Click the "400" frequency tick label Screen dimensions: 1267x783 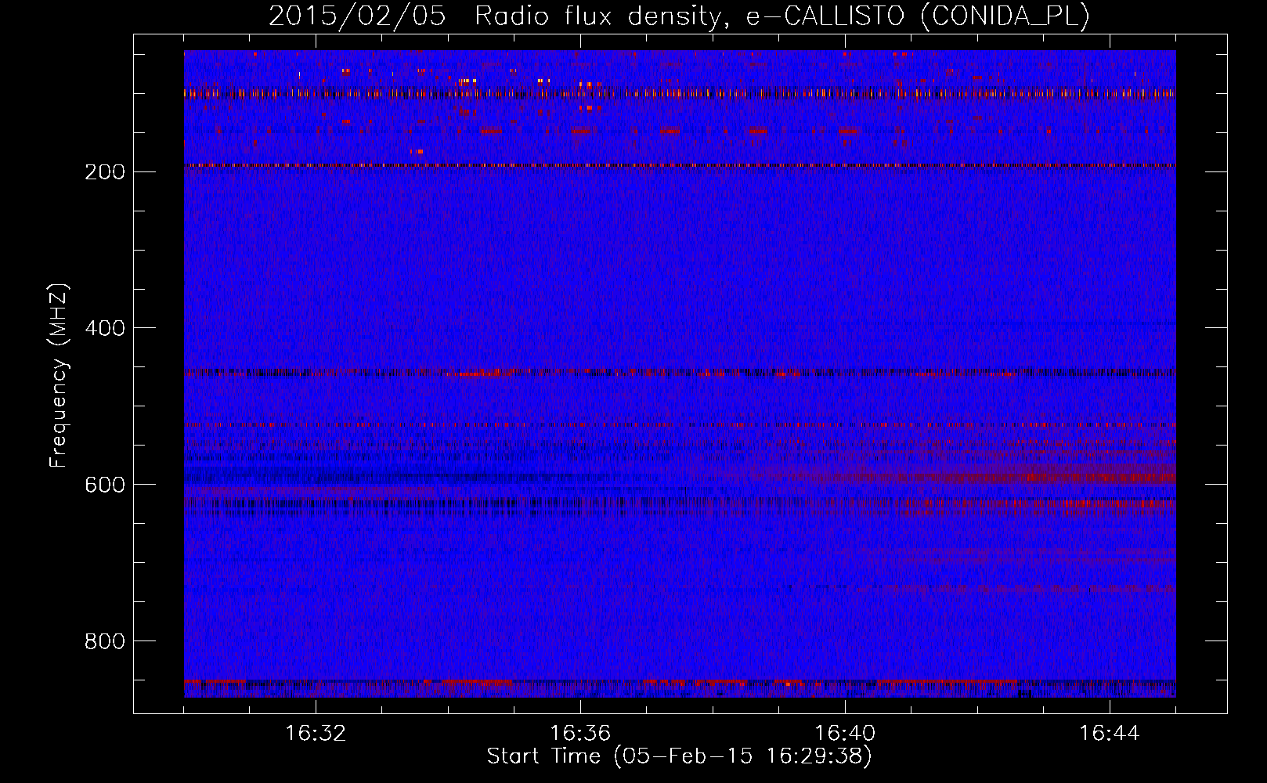[105, 328]
